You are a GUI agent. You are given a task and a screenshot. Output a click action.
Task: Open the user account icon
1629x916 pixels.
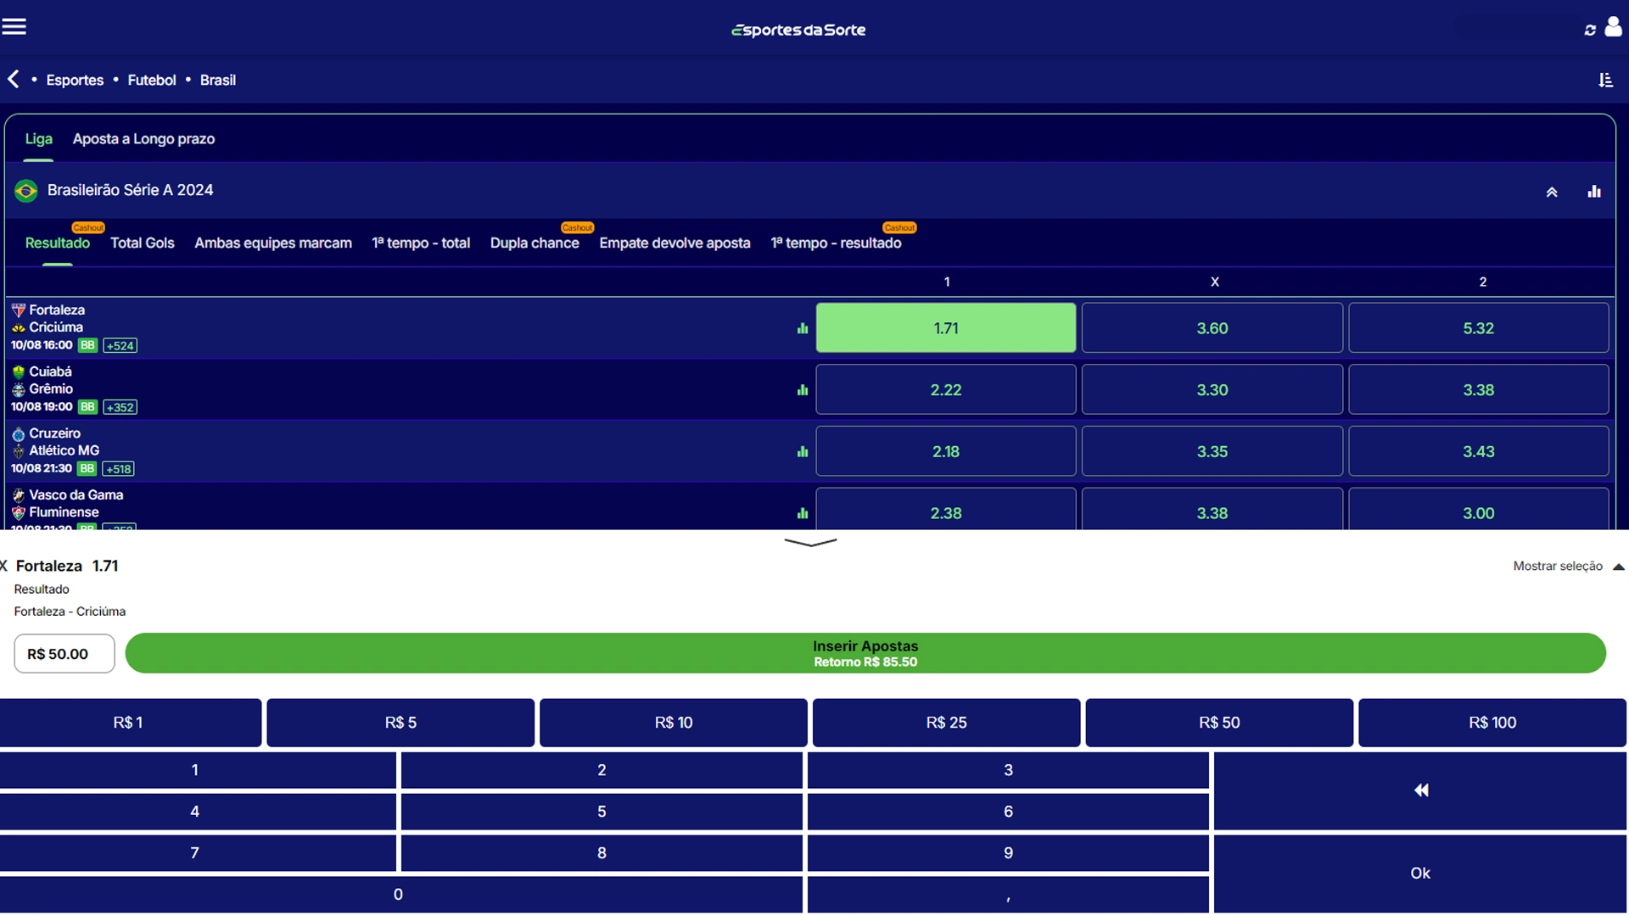(1613, 27)
